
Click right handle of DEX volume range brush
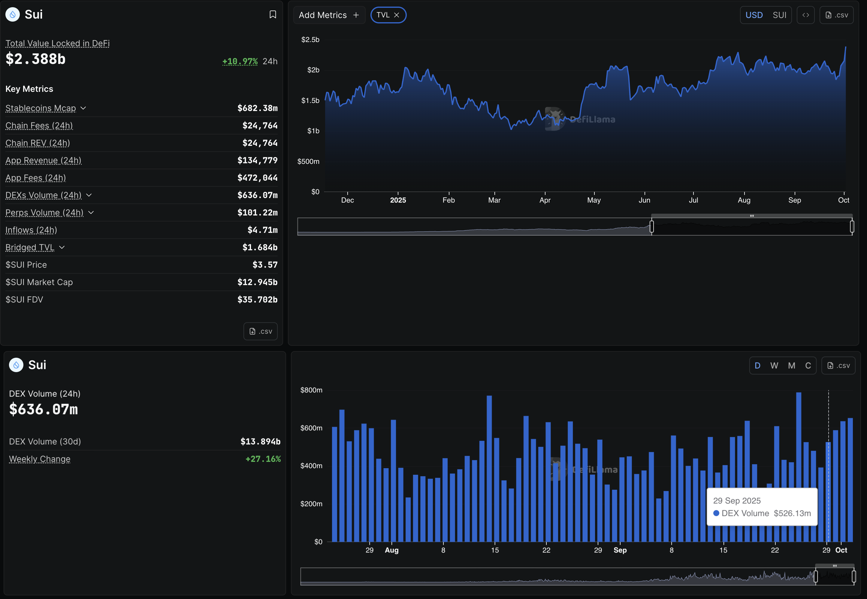(853, 576)
